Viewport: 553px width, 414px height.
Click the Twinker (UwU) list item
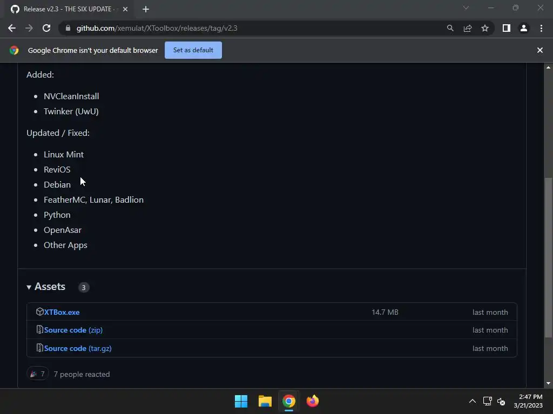(x=71, y=111)
